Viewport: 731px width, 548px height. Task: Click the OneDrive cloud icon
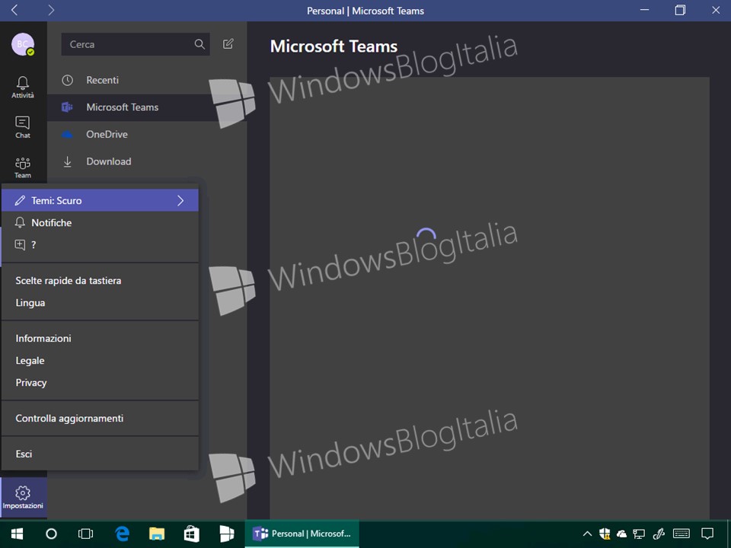(x=68, y=134)
